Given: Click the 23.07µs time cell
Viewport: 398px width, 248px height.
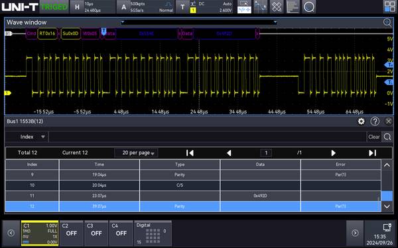Looking at the screenshot, I should pos(99,196).
